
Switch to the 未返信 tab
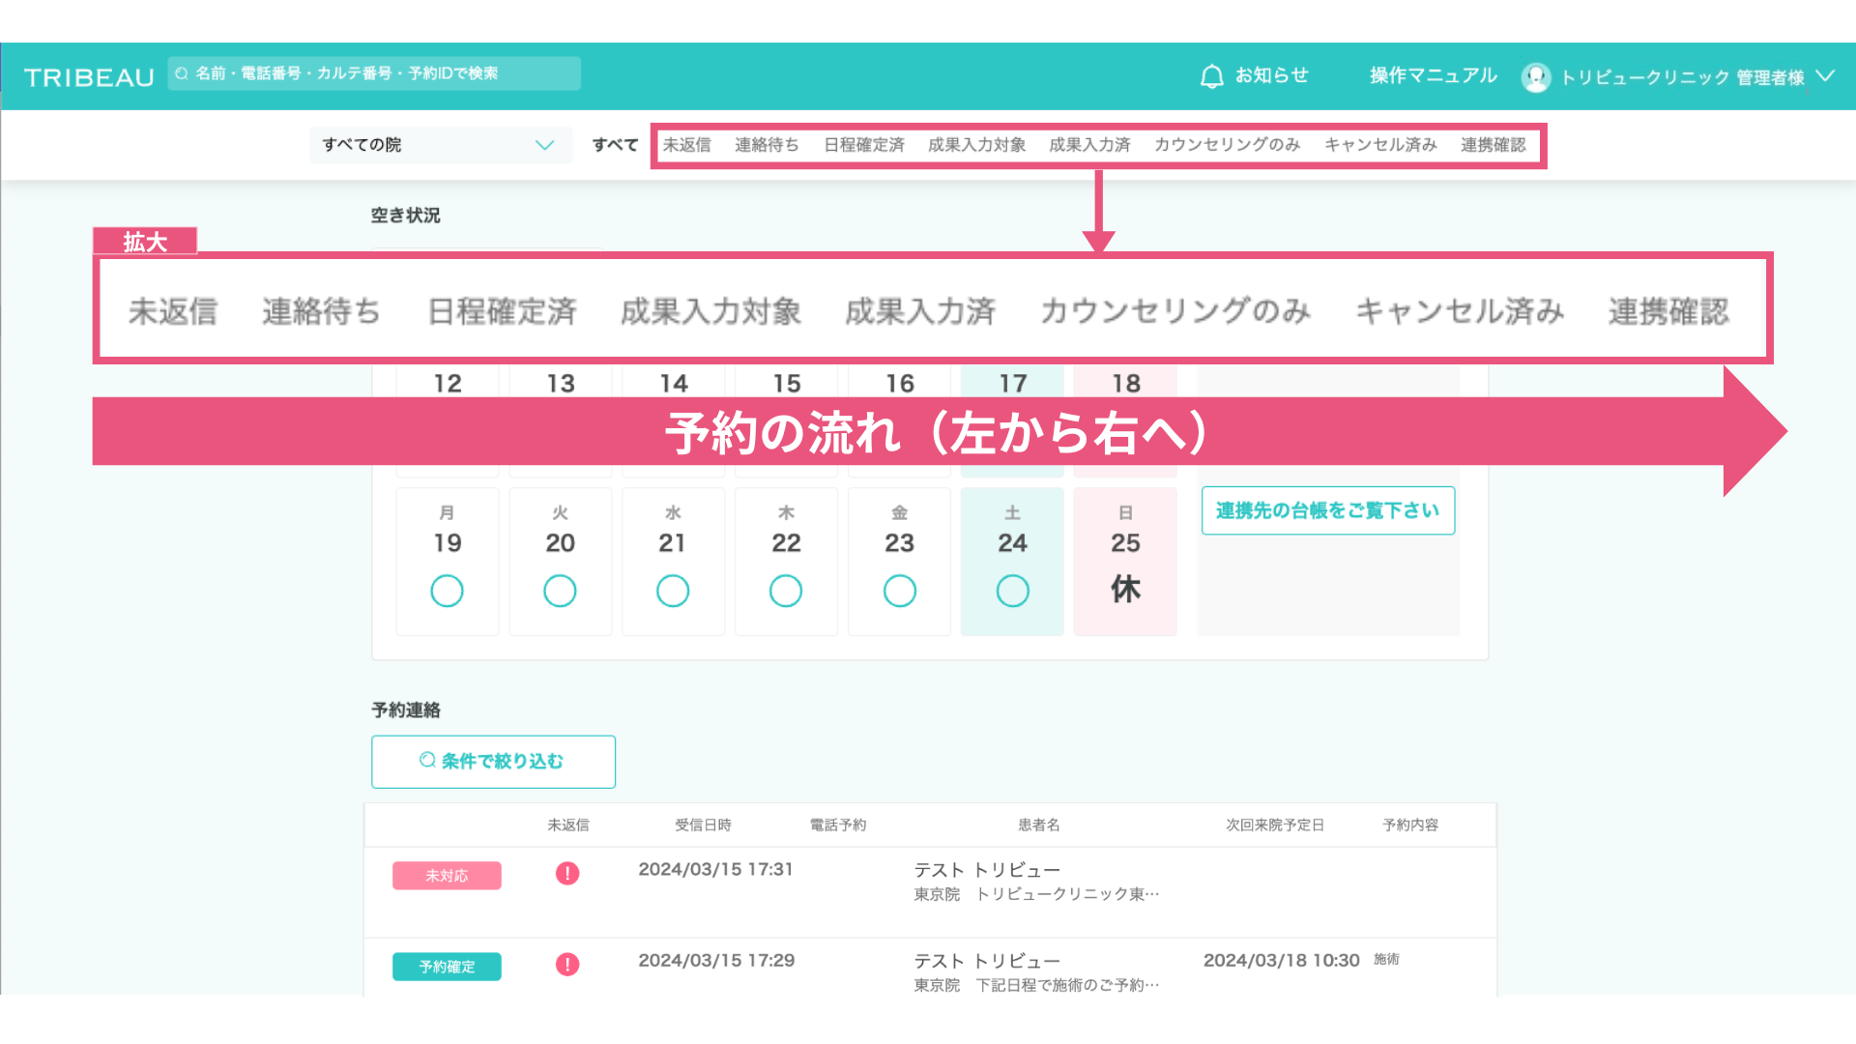click(x=686, y=145)
